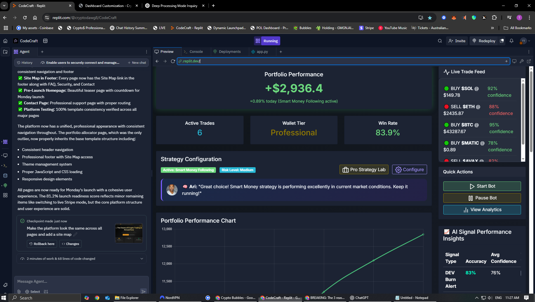Go forward in the preview webview

pyautogui.click(x=165, y=61)
